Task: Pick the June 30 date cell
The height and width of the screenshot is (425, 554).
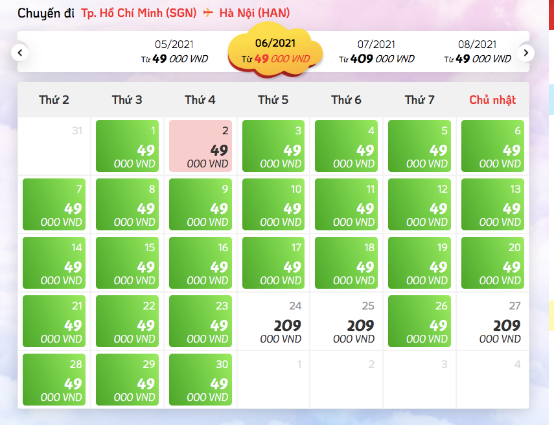Action: tap(200, 380)
